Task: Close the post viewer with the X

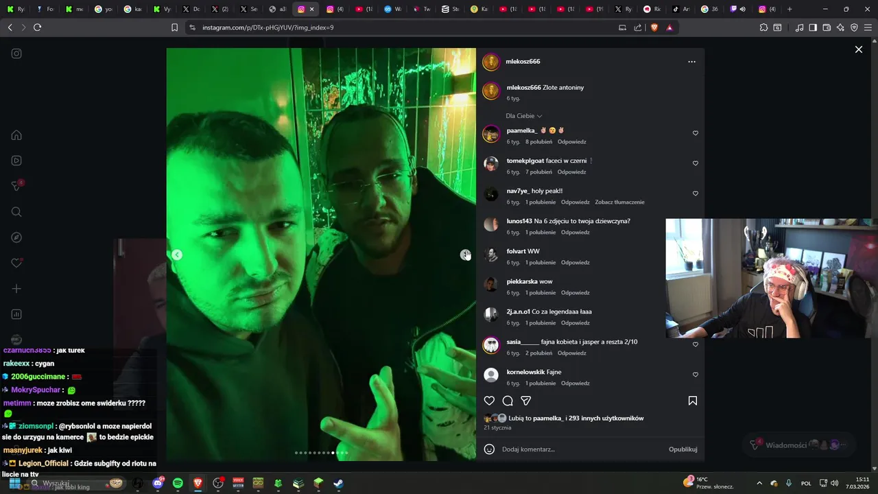Action: [858, 49]
